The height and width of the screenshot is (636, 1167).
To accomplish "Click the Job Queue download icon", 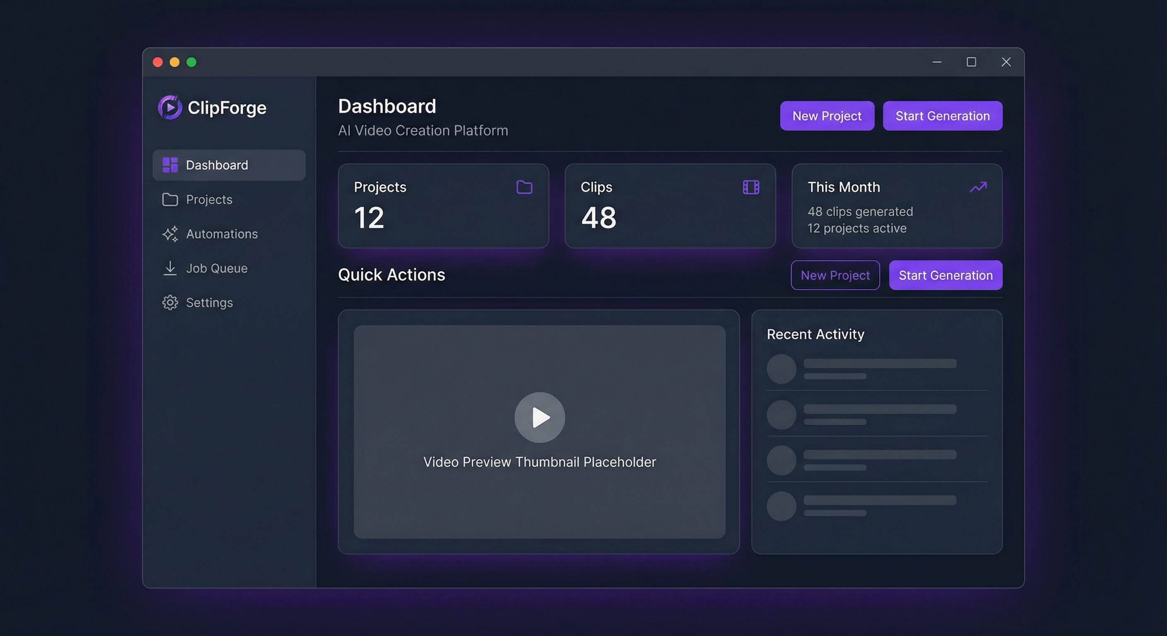I will (170, 268).
